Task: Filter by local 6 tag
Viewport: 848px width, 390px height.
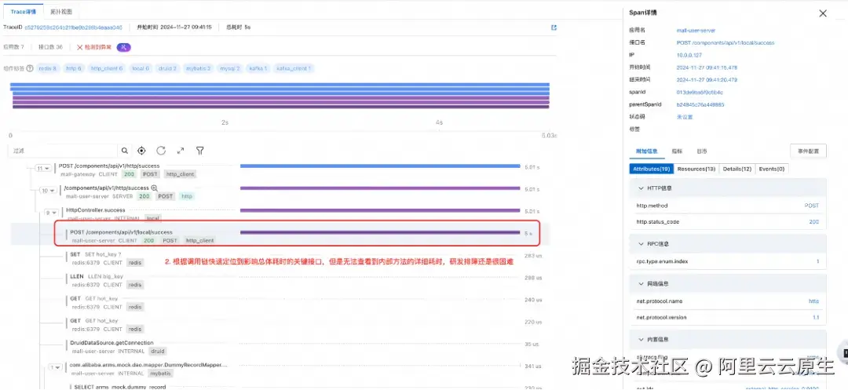Action: click(141, 68)
